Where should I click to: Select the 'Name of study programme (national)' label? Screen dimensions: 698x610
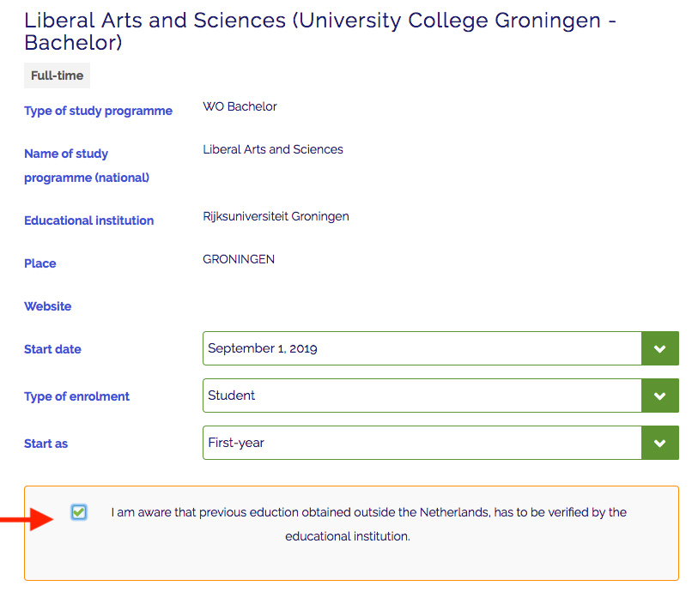point(86,166)
